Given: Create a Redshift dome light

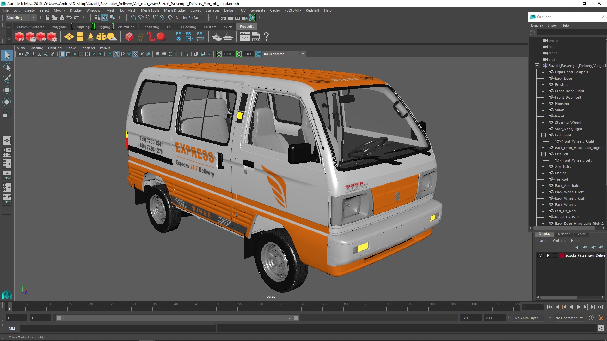Looking at the screenshot, I should 101,37.
